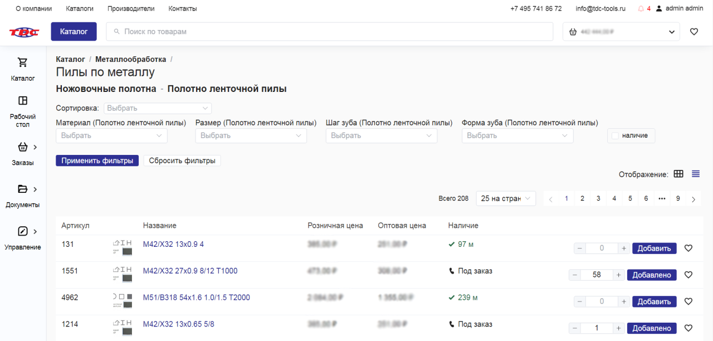Screen dimensions: 713x341
Task: Decrease quantity for item 1214
Action: click(575, 328)
